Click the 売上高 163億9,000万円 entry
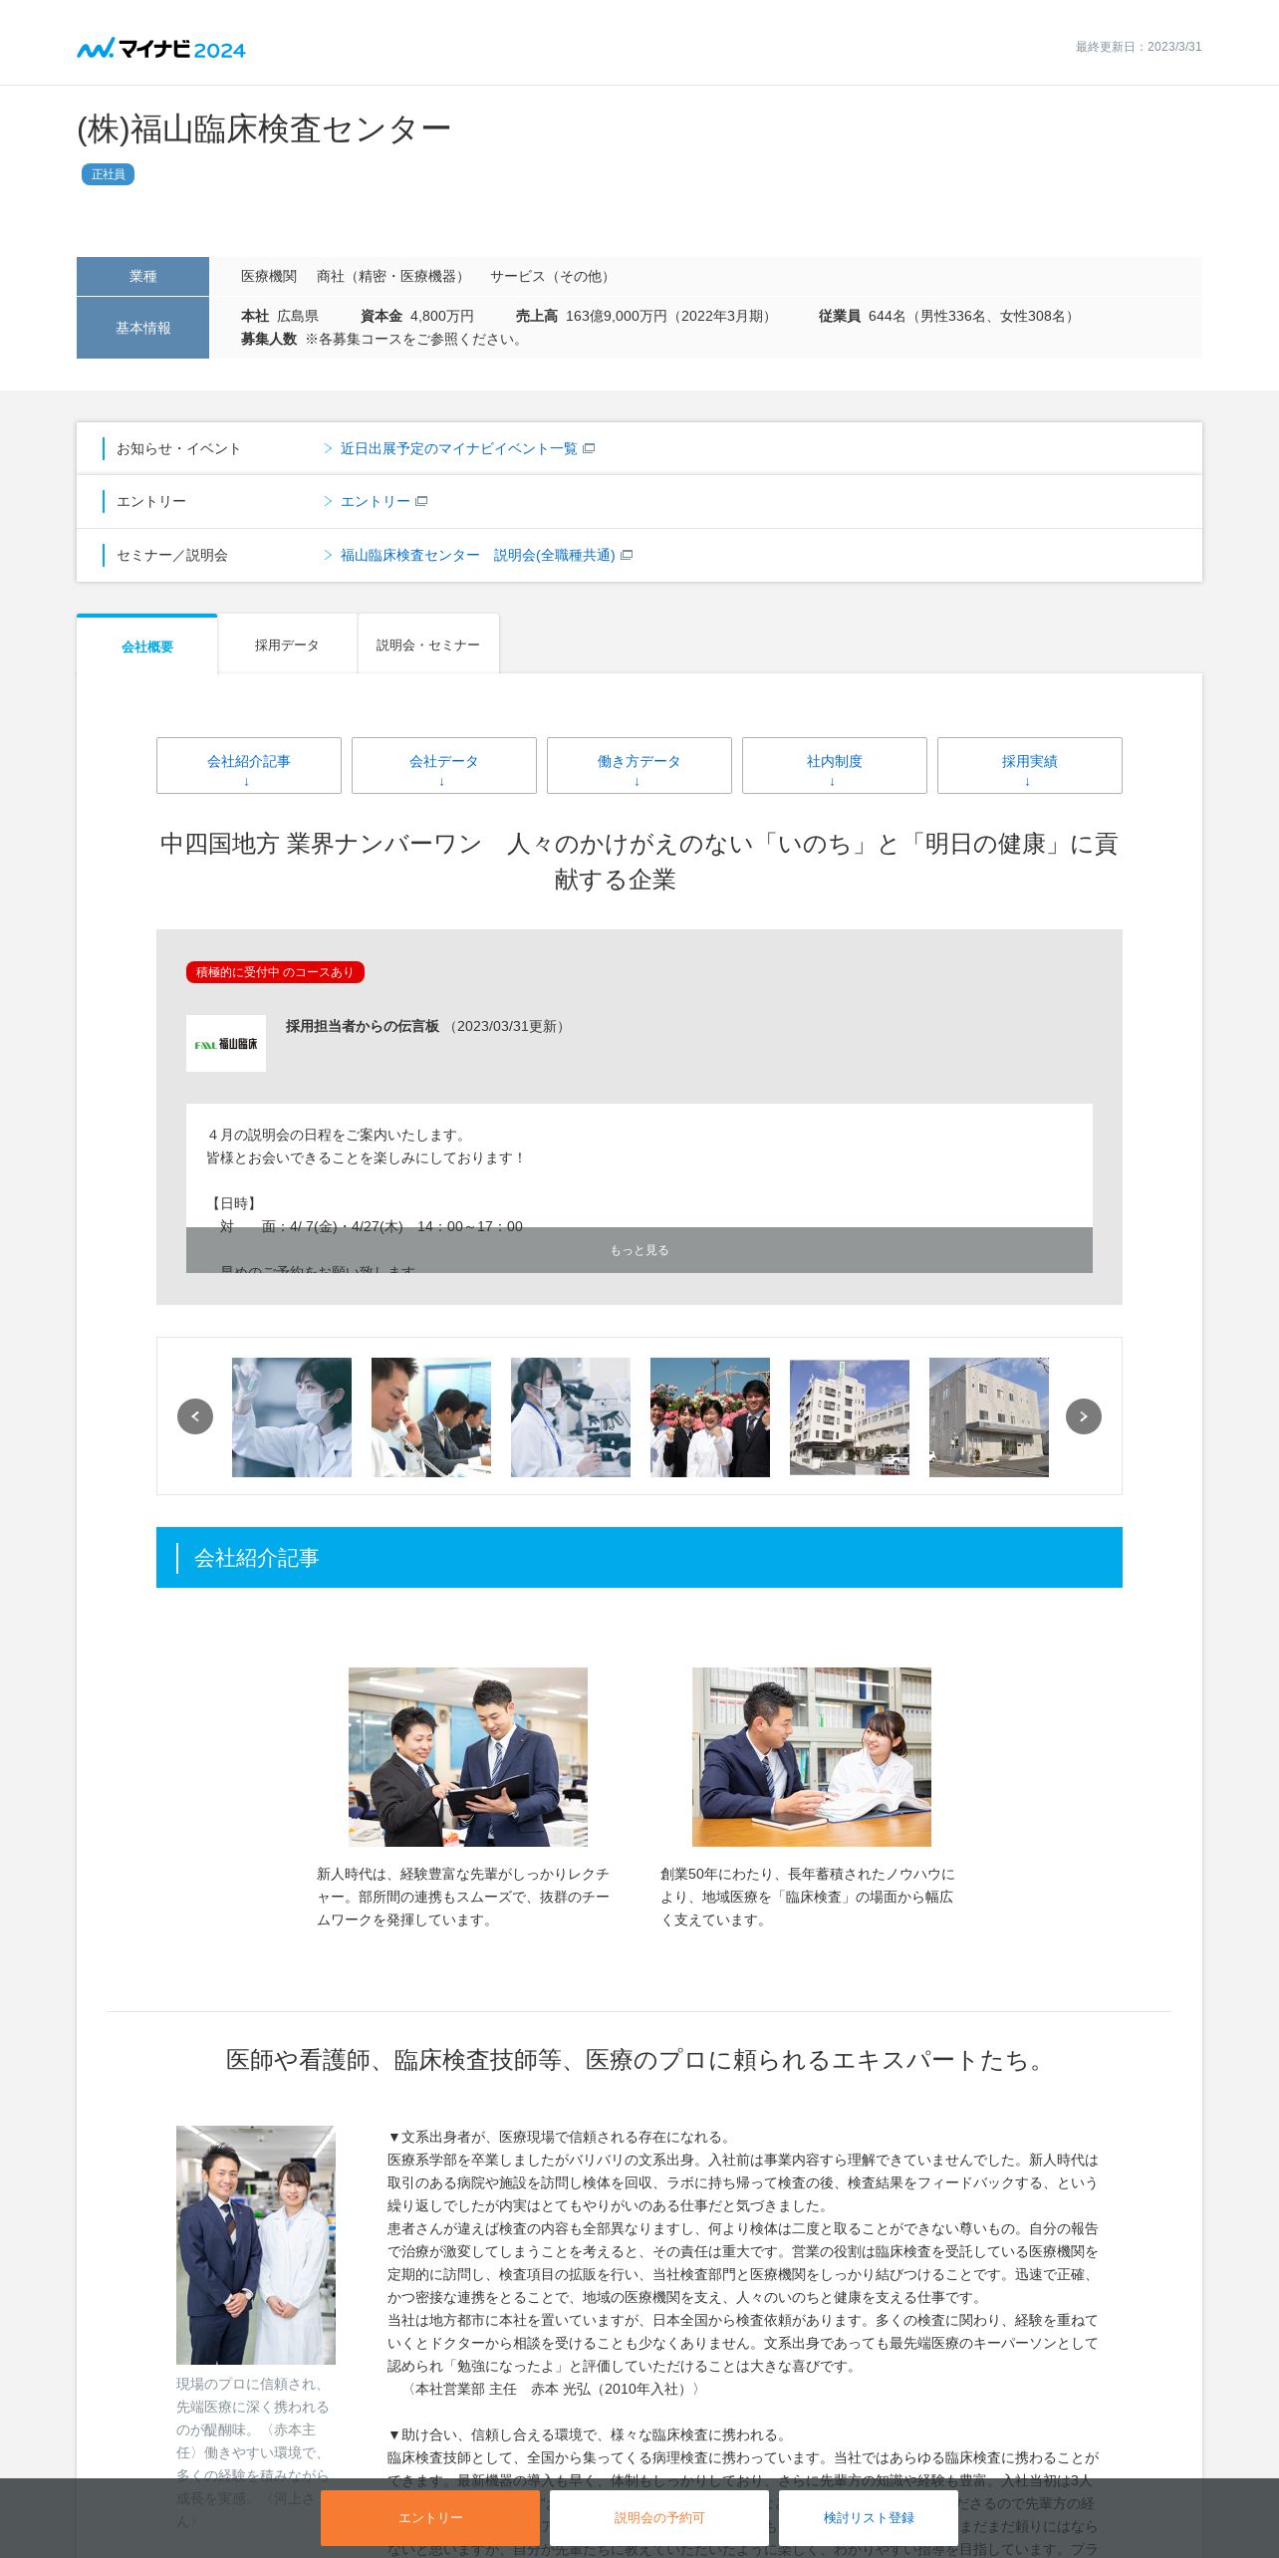The width and height of the screenshot is (1279, 2558). click(645, 316)
